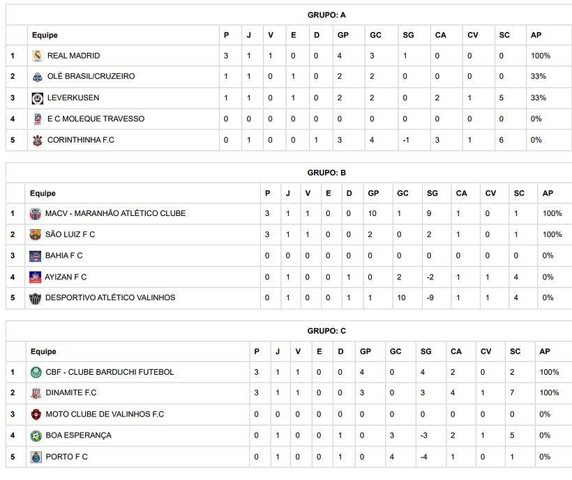
Task: Click the São Luiz F C crest
Action: coord(35,235)
